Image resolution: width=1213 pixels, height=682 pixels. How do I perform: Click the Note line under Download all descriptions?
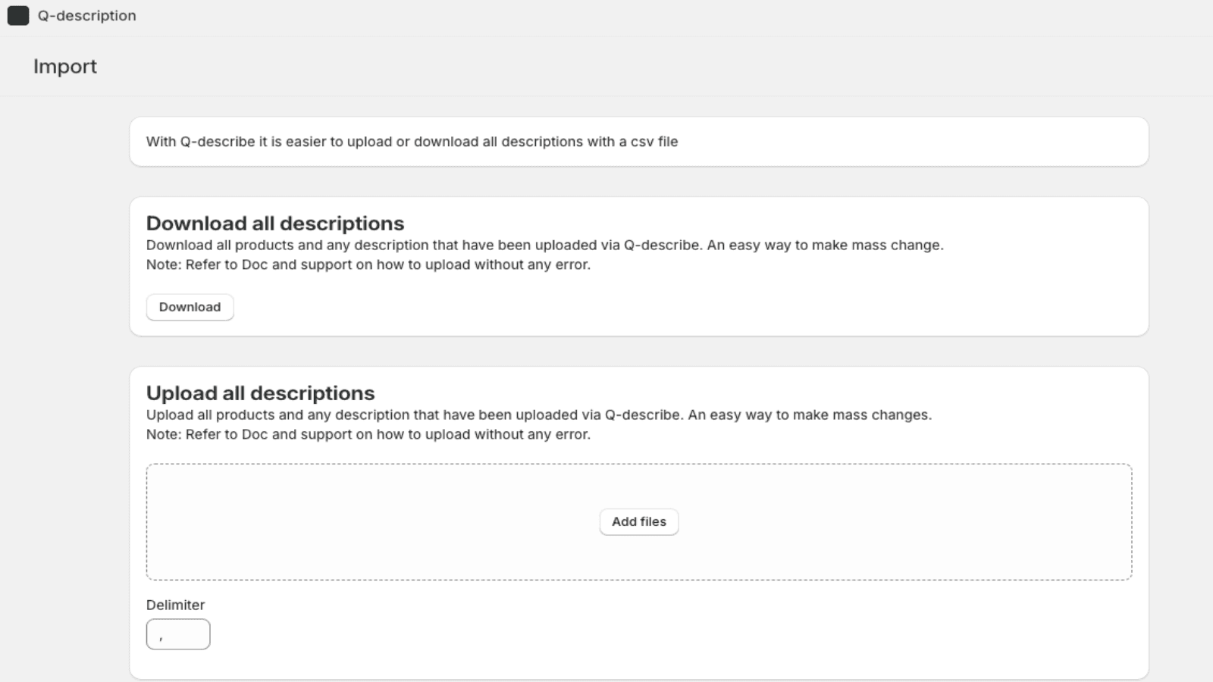click(368, 264)
